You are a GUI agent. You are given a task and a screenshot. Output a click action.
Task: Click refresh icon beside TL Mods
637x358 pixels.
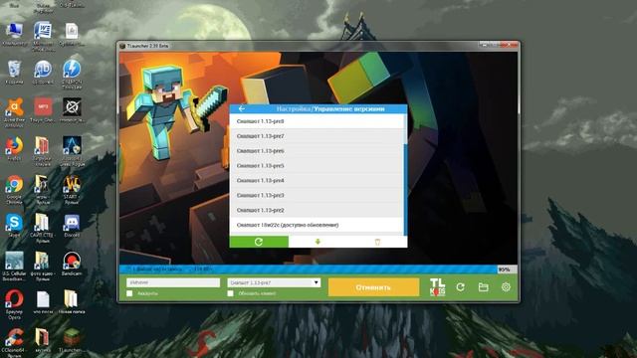point(460,287)
